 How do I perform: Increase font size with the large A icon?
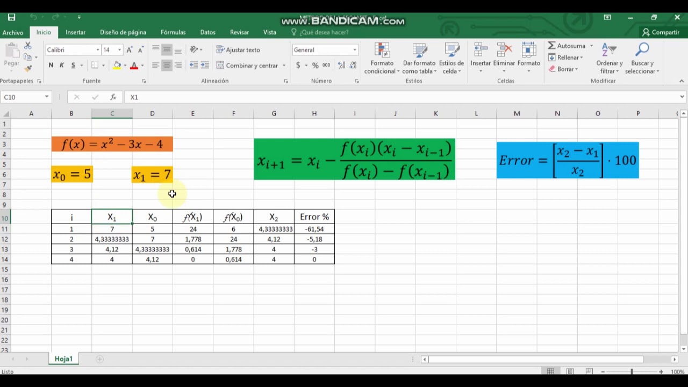point(129,50)
